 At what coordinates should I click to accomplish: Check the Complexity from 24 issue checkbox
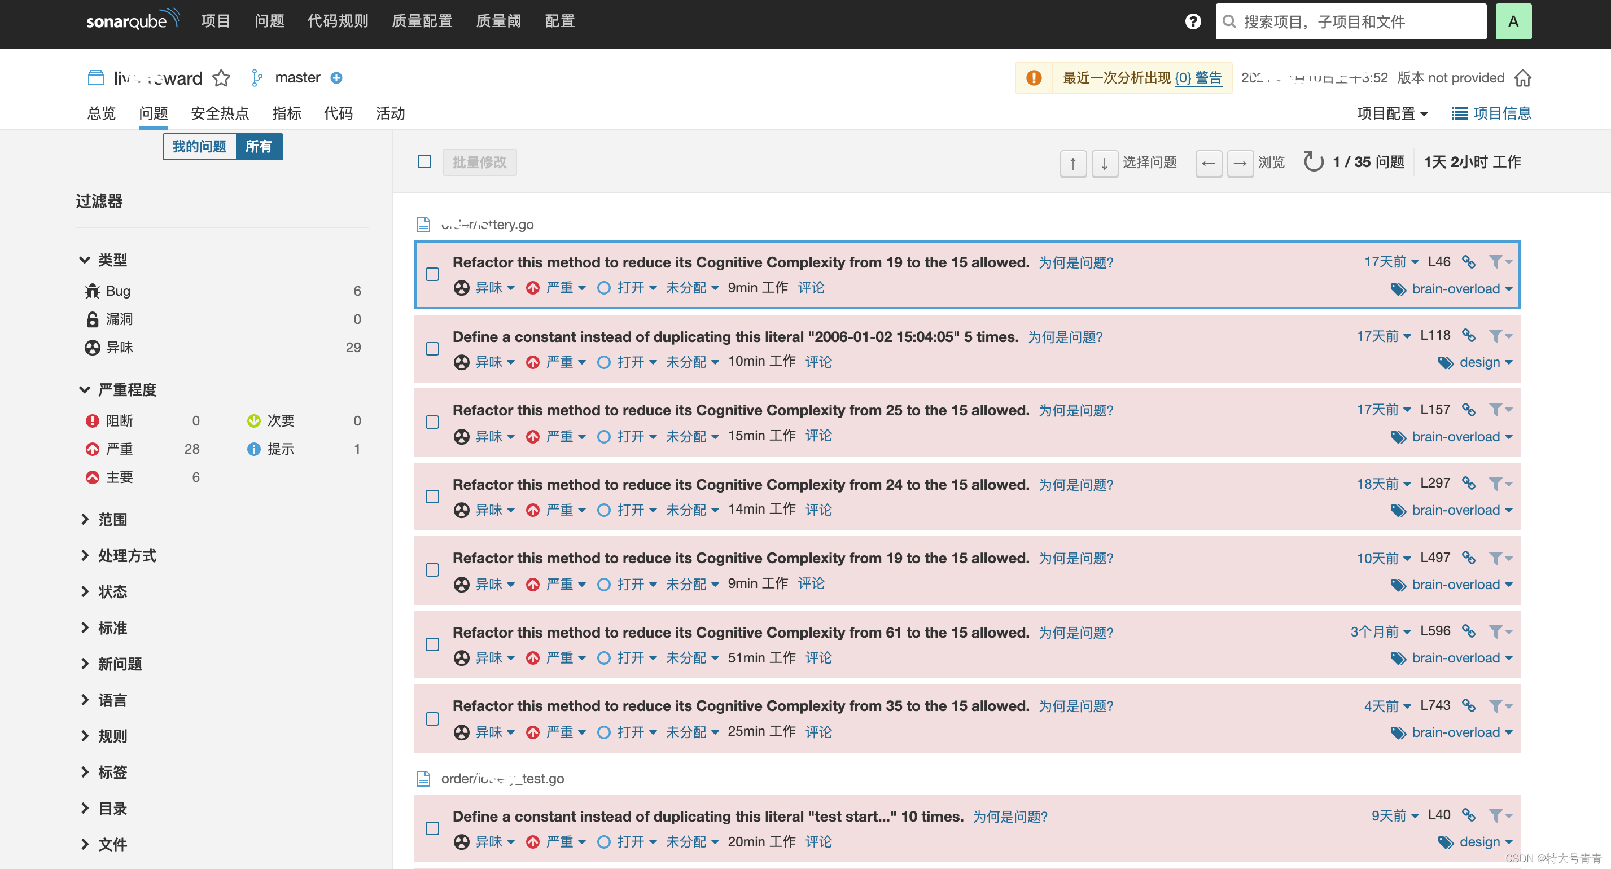click(432, 497)
